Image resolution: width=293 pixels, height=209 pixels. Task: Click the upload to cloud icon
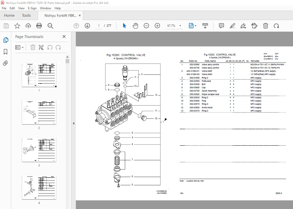coord(28,26)
